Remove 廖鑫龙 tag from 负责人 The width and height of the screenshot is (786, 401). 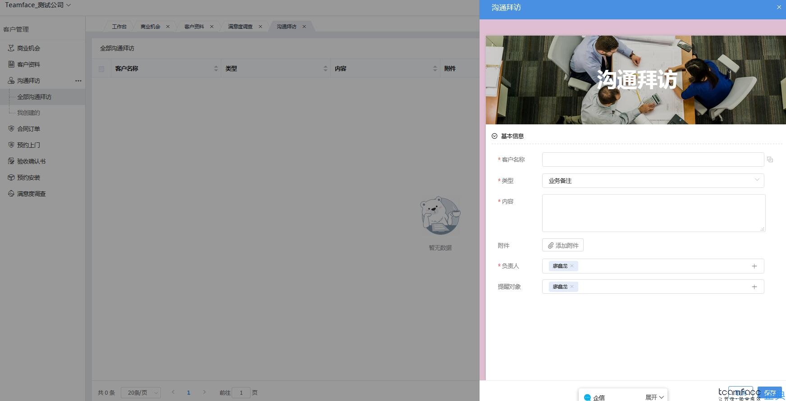[572, 266]
